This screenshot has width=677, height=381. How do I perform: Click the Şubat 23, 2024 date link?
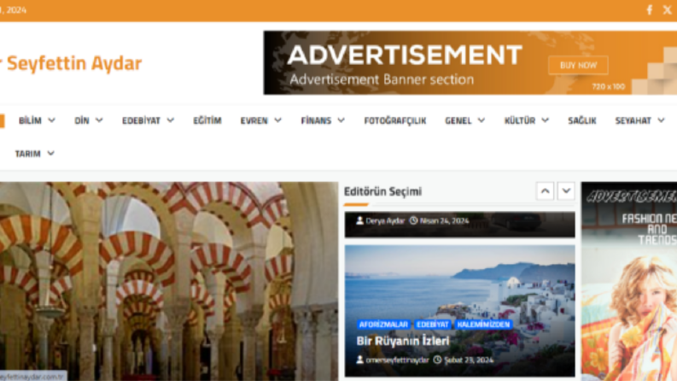pos(469,360)
